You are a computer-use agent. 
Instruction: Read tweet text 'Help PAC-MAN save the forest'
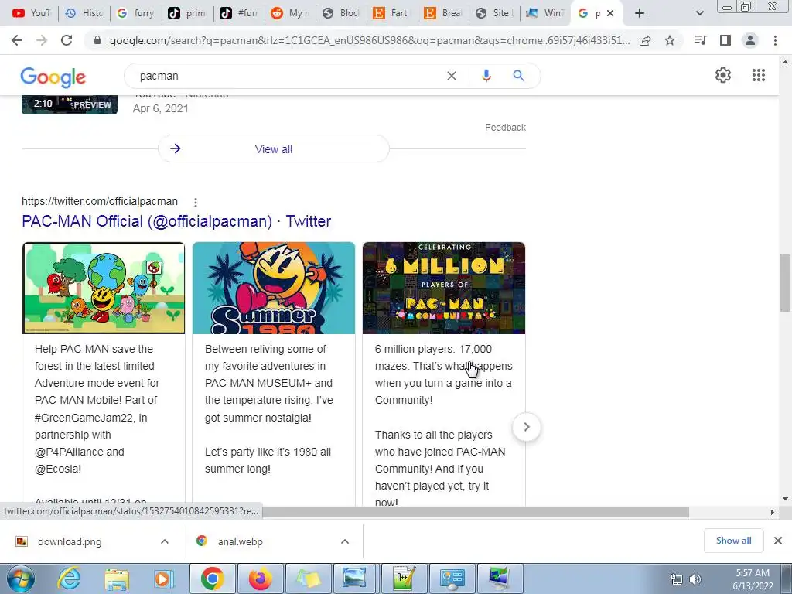[94, 357]
